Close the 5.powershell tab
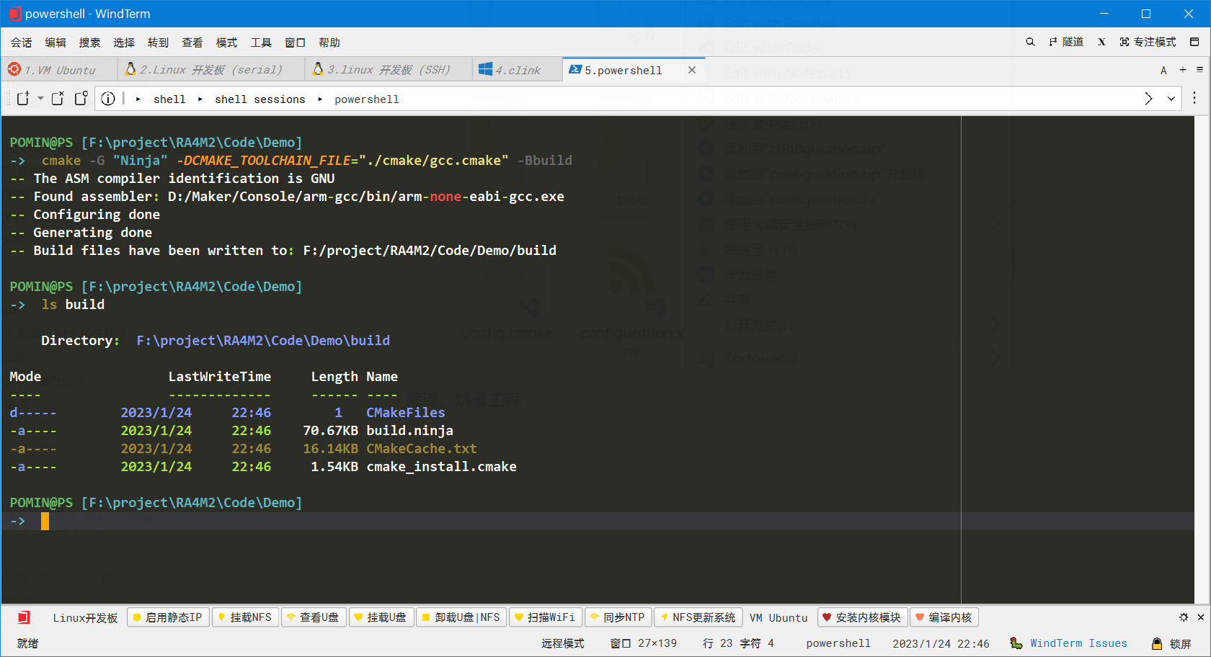 692,70
